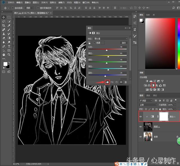180x166 pixels.
Task: Open the search icon in options bar
Action: [174, 8]
